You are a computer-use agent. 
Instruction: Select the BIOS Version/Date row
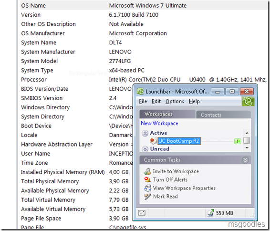[76, 89]
